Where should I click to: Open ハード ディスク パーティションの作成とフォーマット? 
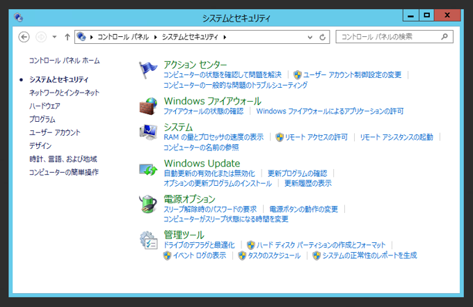pyautogui.click(x=321, y=245)
